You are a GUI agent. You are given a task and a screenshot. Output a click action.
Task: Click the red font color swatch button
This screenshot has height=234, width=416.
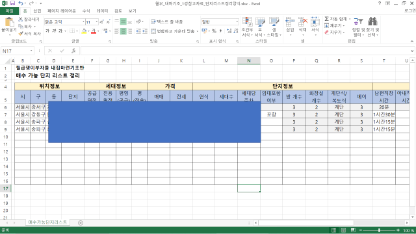[x=94, y=31]
